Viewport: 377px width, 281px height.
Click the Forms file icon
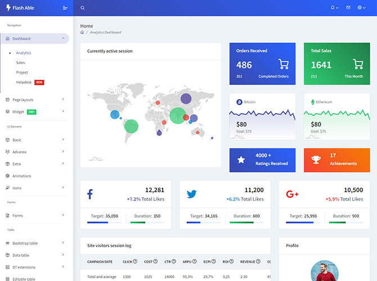click(7, 215)
